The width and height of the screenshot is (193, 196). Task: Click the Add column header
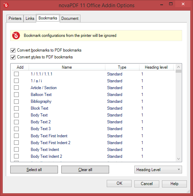20,67
